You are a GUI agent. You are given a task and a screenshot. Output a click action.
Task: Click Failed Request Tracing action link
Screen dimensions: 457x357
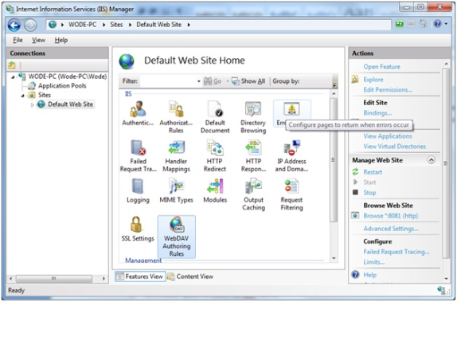396,252
